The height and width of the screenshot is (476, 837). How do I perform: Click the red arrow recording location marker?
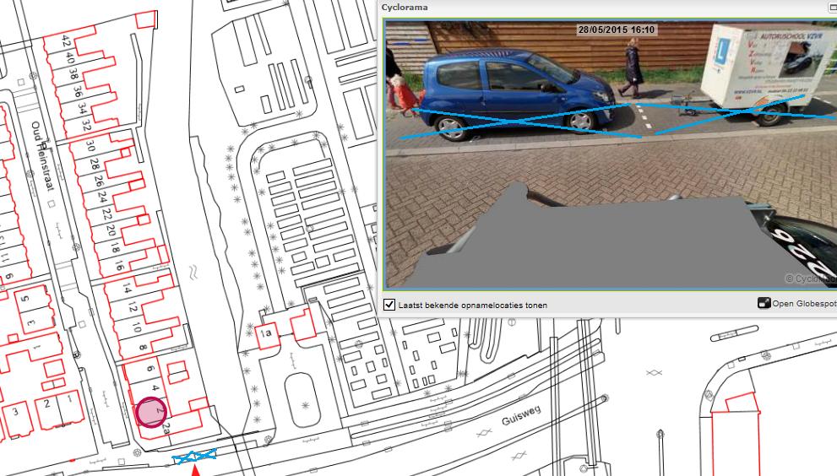point(195,470)
